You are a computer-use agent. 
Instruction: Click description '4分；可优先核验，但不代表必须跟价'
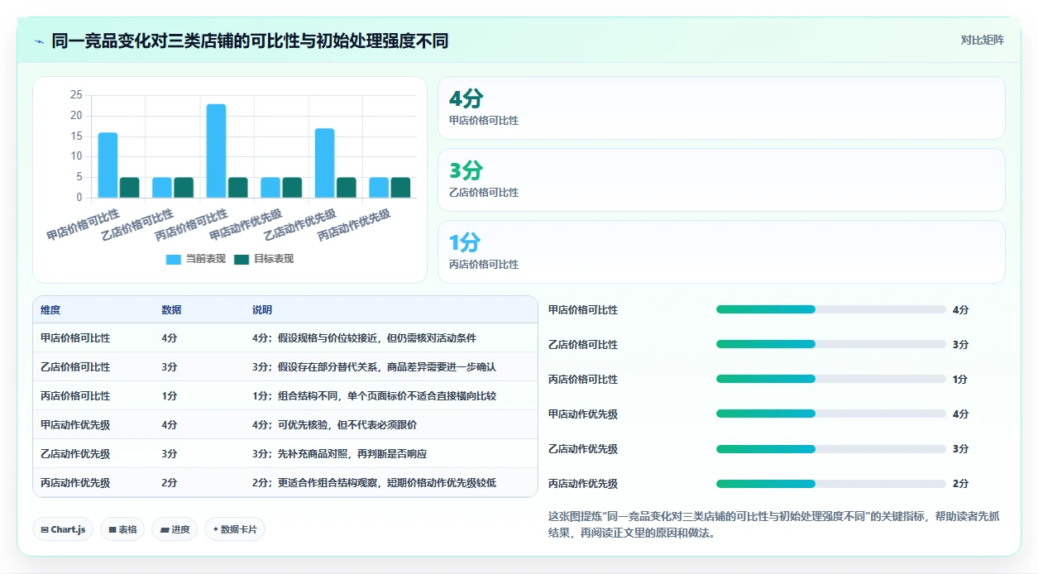click(334, 424)
